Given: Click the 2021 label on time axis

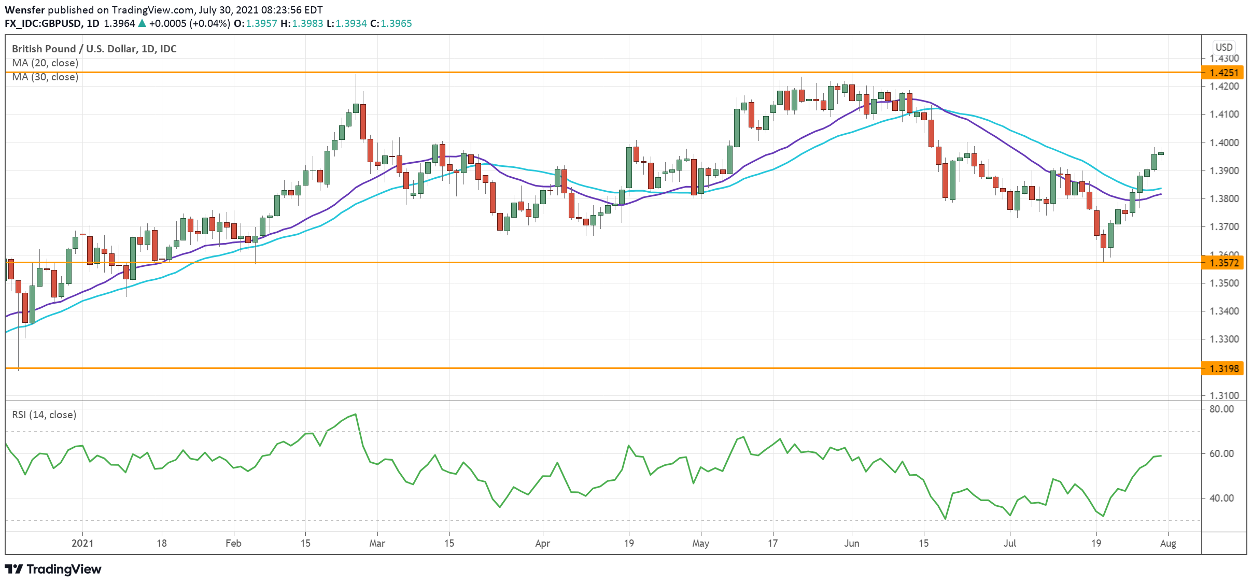Looking at the screenshot, I should click(x=82, y=544).
